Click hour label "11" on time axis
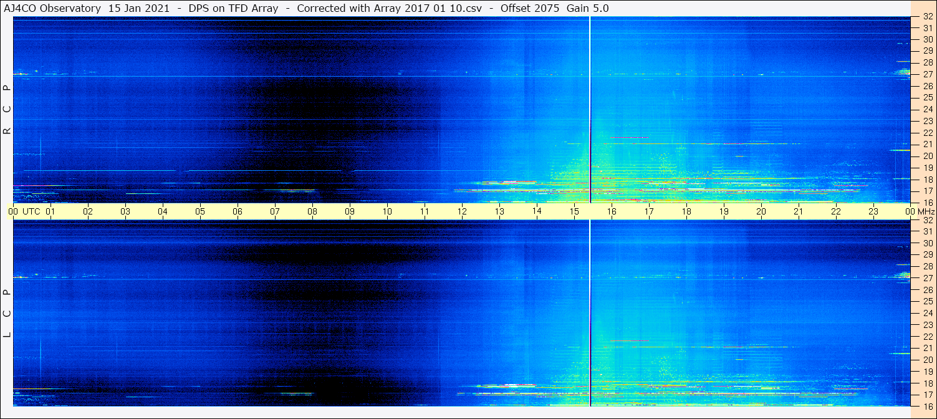This screenshot has height=419, width=937. [425, 211]
